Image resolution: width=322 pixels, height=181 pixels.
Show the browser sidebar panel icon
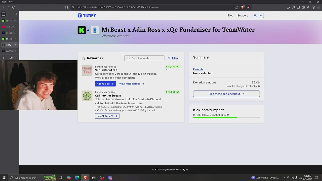pos(298,7)
